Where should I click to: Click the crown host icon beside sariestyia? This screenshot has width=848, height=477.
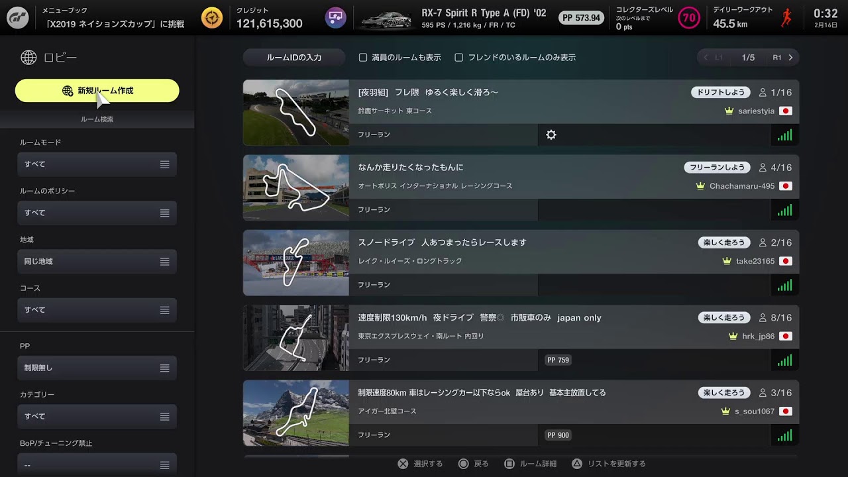[729, 111]
